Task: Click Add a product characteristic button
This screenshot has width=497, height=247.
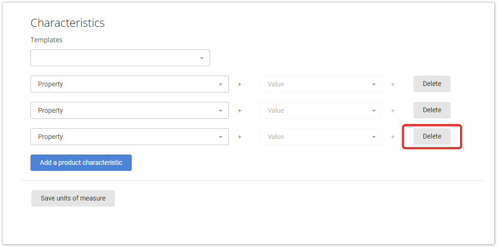Action: [x=81, y=163]
